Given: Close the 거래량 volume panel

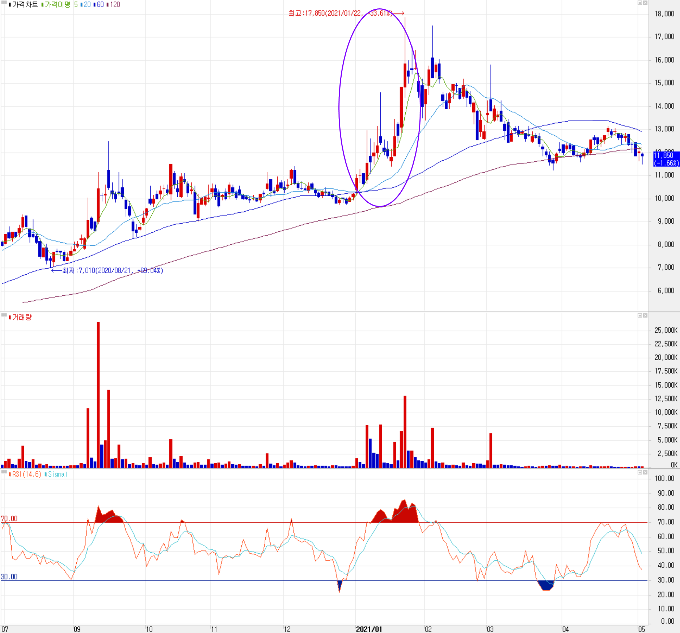Looking at the screenshot, I should point(645,316).
